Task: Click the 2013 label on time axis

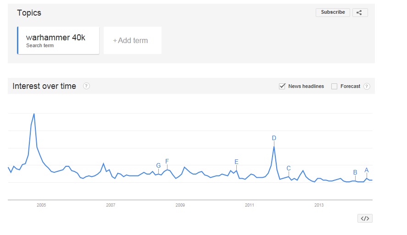Action: 319,205
